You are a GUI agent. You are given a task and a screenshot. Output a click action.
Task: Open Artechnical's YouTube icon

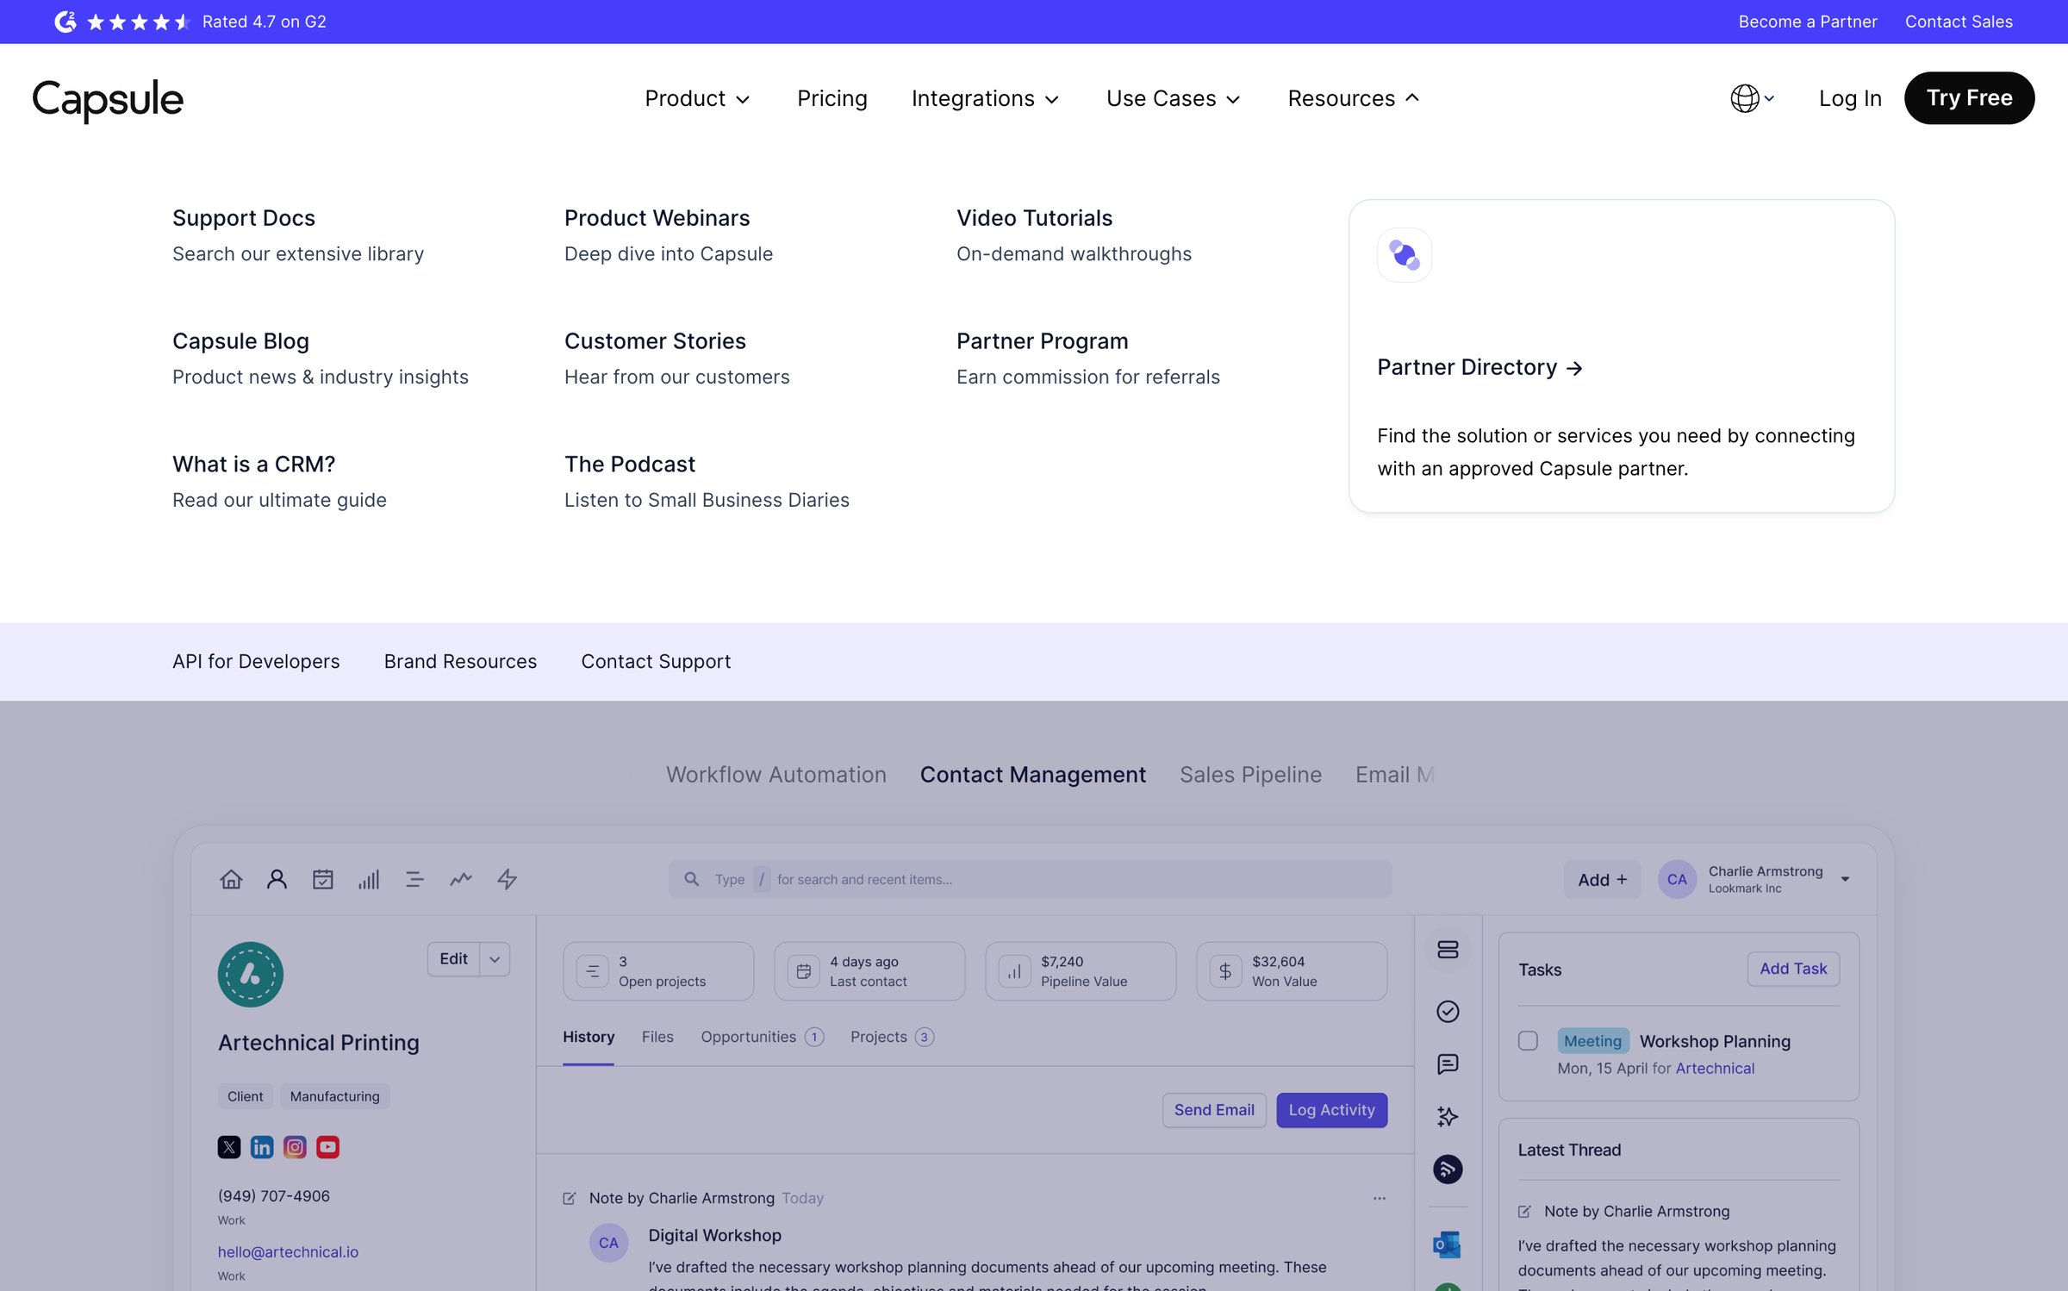click(x=327, y=1147)
